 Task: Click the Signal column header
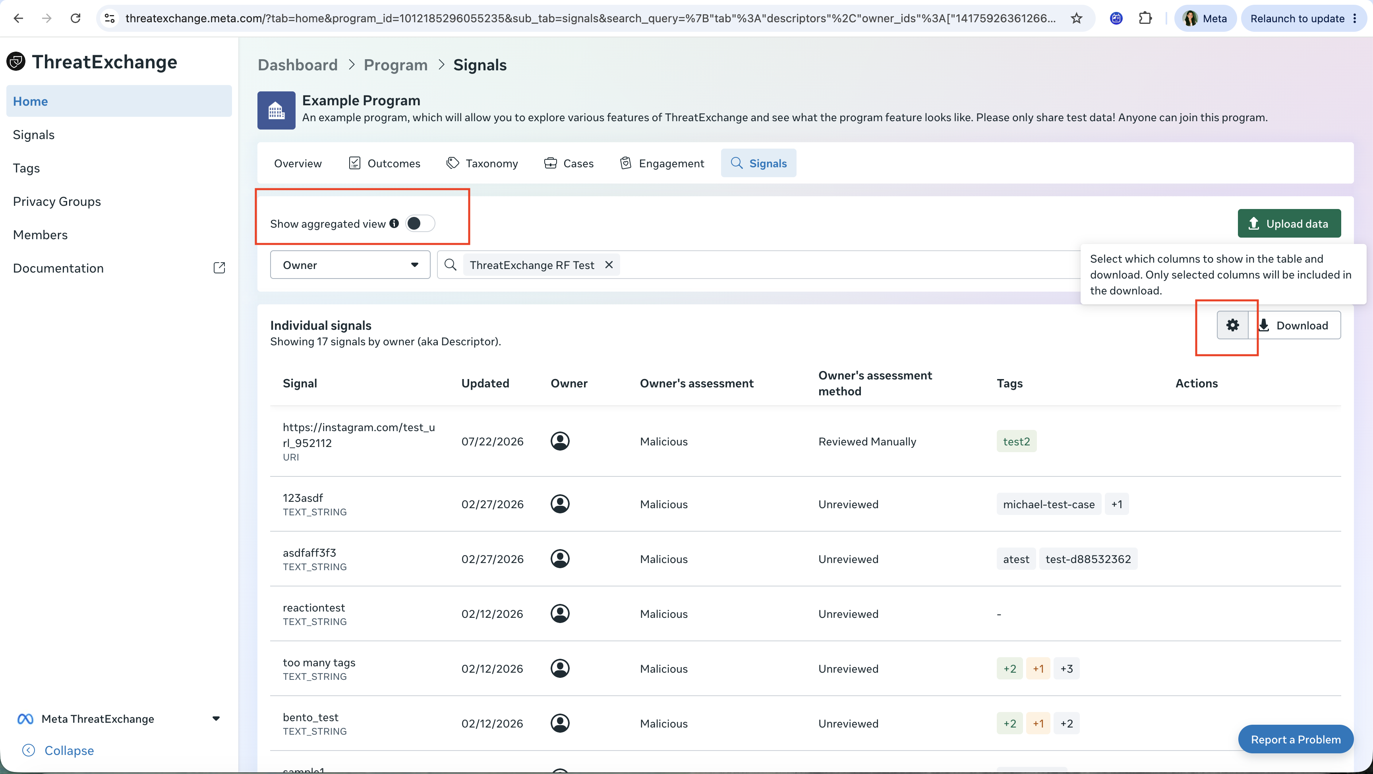[300, 383]
